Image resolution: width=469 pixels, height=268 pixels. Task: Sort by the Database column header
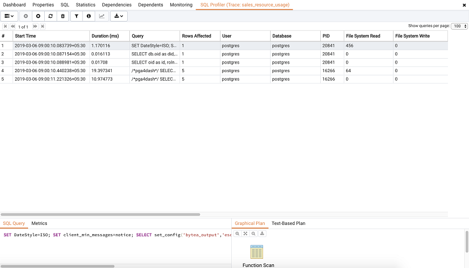point(295,36)
